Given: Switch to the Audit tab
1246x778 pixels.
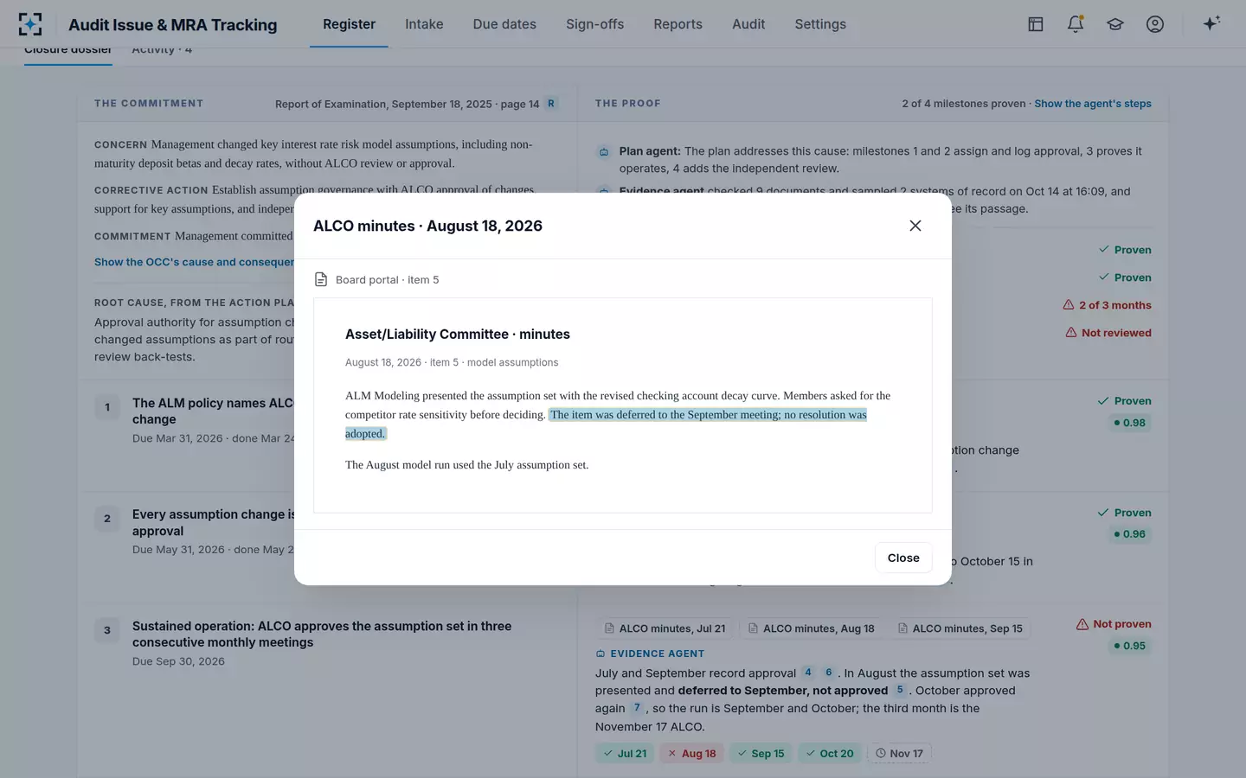Looking at the screenshot, I should click(748, 24).
